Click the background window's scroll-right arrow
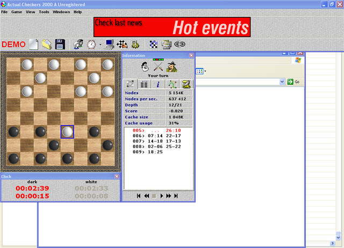Screen dimensions: 344x248 point(333,243)
